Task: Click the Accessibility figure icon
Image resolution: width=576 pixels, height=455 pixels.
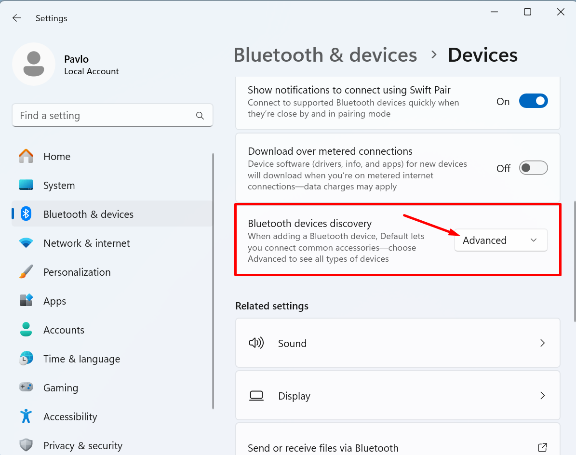Action: point(26,416)
